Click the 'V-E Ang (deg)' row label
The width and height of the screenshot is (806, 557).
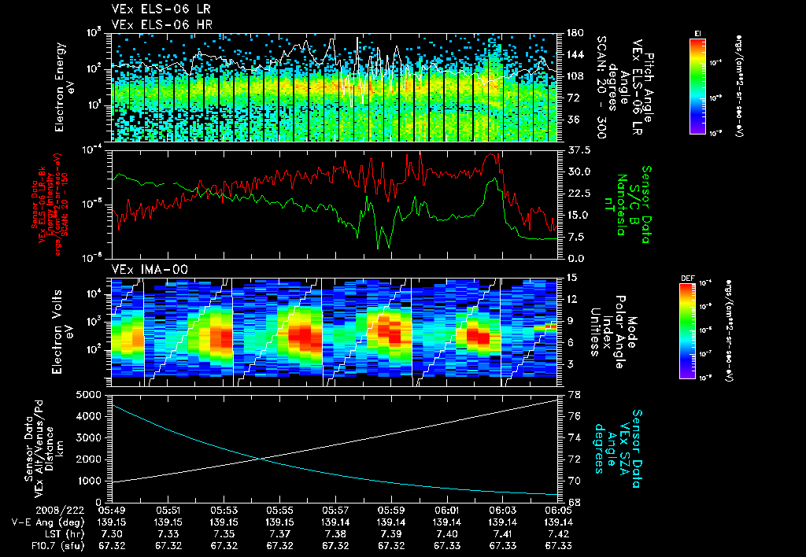[47, 522]
